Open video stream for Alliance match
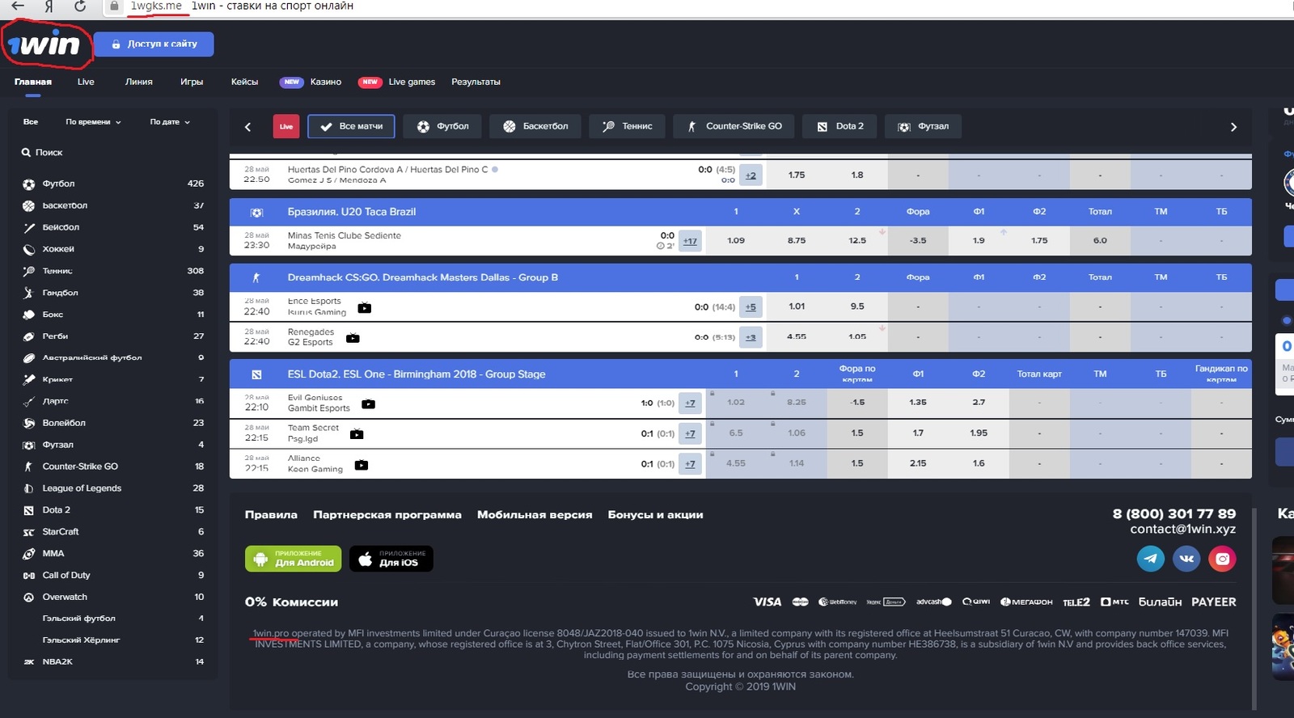The image size is (1294, 718). point(362,465)
